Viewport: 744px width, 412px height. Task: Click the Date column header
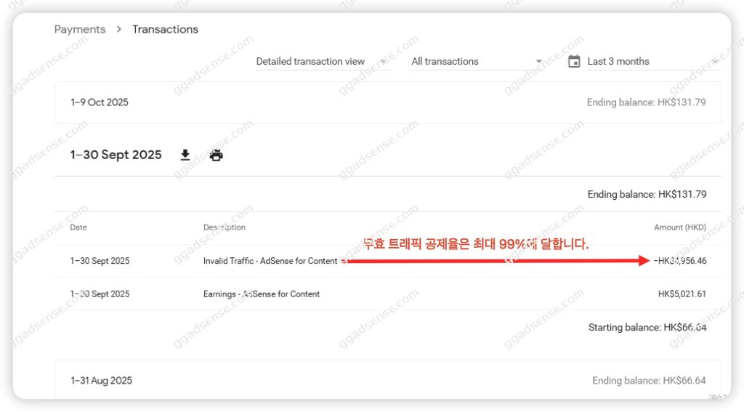78,227
